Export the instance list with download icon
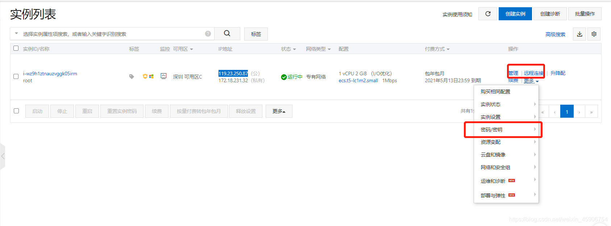The width and height of the screenshot is (611, 226). [x=579, y=34]
